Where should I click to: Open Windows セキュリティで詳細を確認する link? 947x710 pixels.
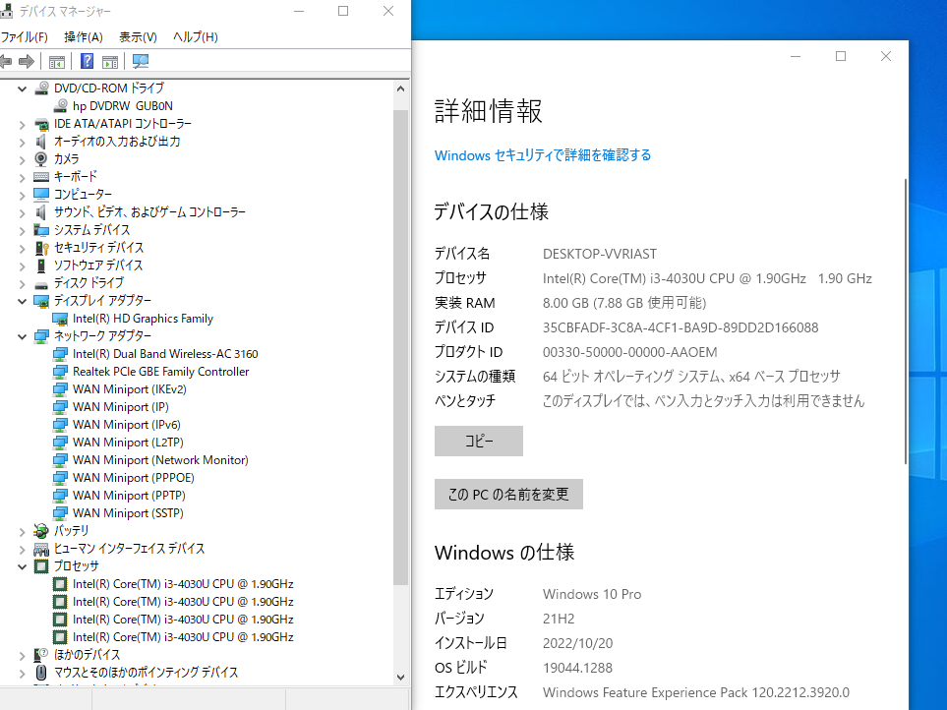543,155
